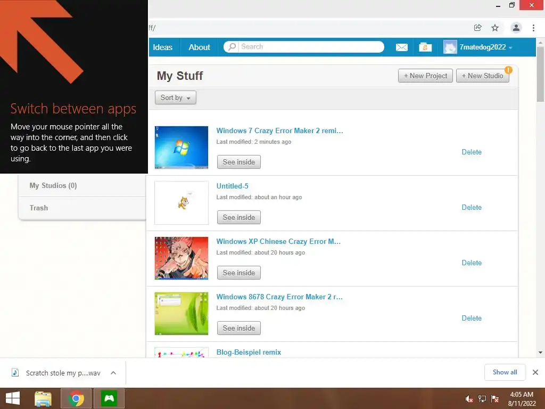This screenshot has height=409, width=545.
Task: Open the Ideas navigation tab
Action: [x=163, y=47]
